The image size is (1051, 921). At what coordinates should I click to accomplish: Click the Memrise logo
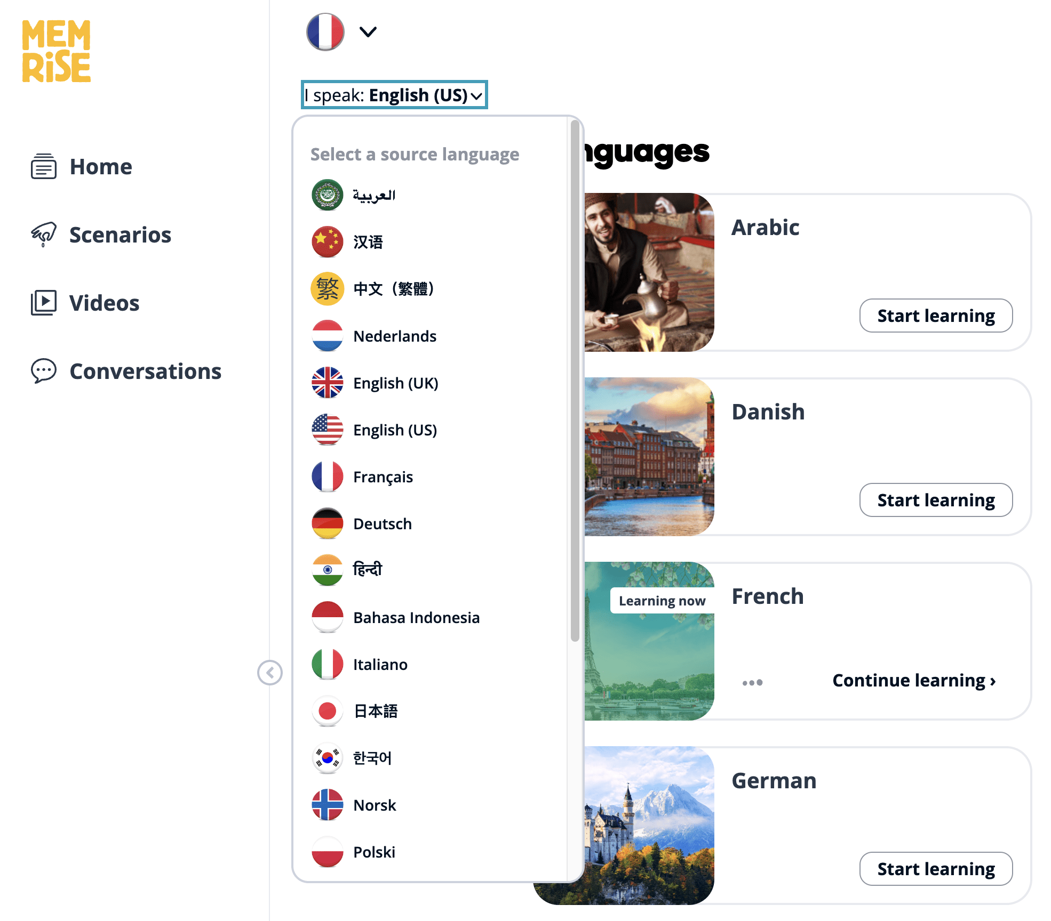coord(56,51)
